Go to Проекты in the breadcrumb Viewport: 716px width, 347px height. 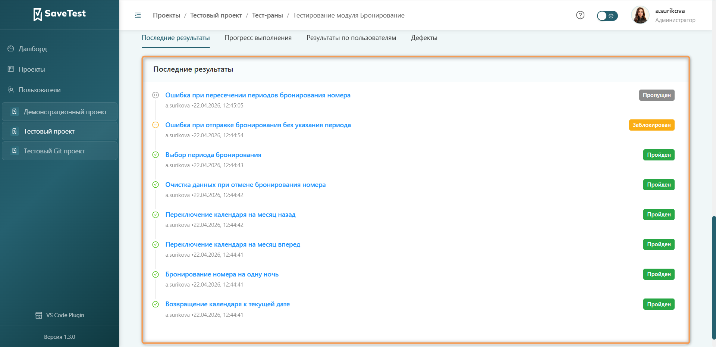point(166,15)
